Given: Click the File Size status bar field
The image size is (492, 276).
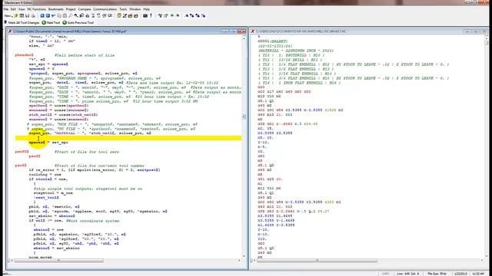Looking at the screenshot, I should [437, 274].
